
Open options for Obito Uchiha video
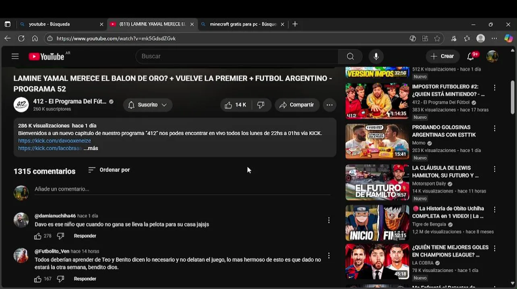click(x=494, y=210)
